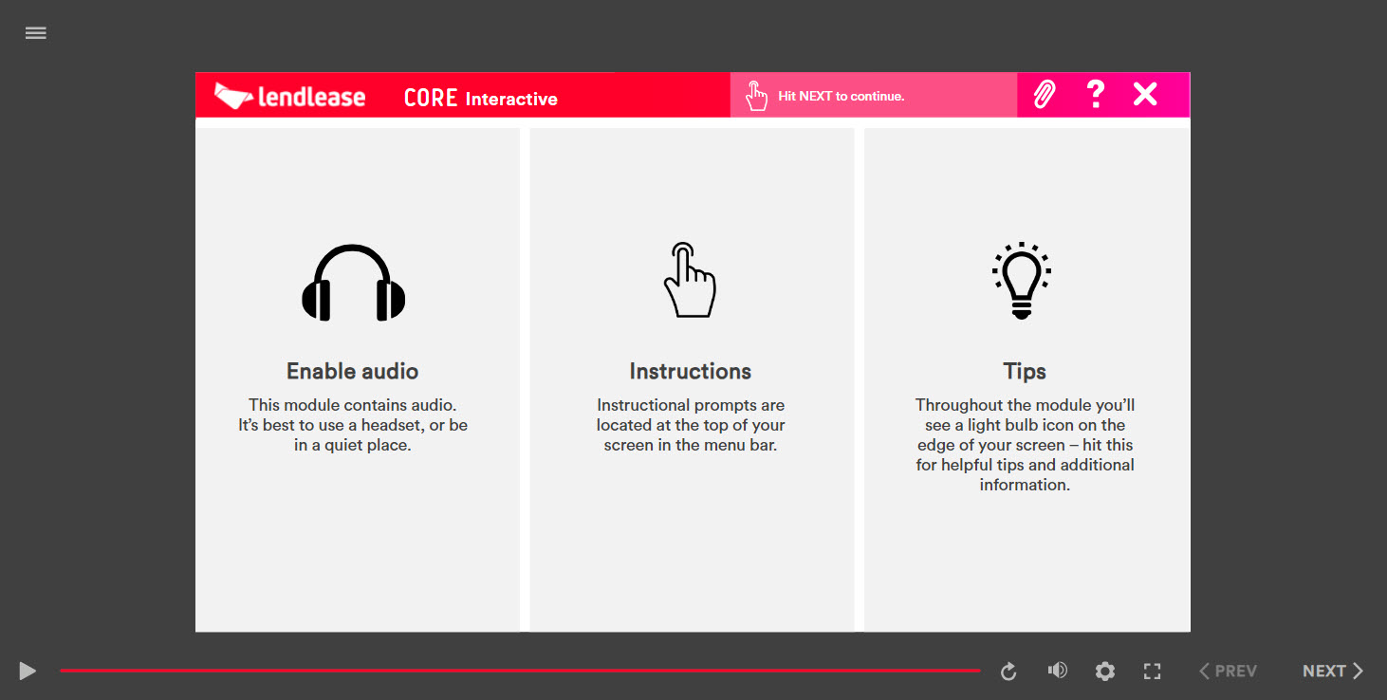
Task: Click the 'Instructional prompts are' paragraph
Action: tap(691, 425)
